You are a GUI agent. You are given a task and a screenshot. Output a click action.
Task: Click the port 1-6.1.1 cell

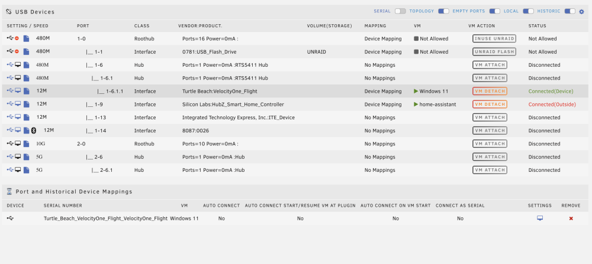(110, 91)
